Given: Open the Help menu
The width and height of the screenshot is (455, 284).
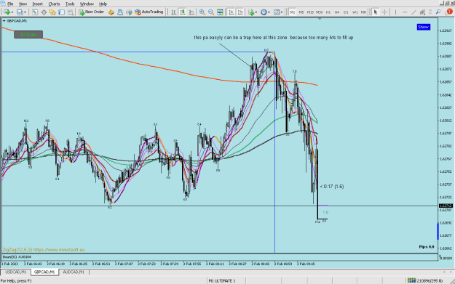Looking at the screenshot, I should point(103,4).
